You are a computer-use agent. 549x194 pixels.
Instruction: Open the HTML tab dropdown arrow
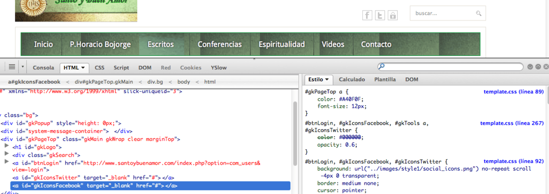coord(83,67)
